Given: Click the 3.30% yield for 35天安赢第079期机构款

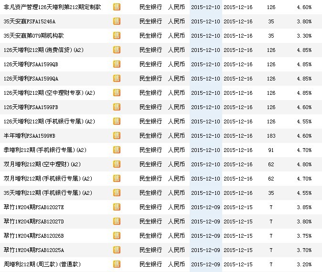Looking at the screenshot, I should [304, 36].
